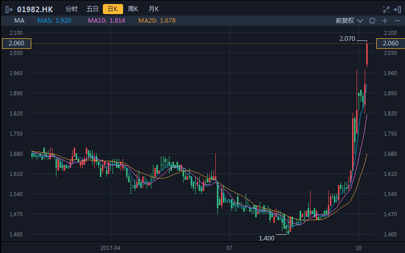Select the 日K daily candlestick tab
This screenshot has width=405, height=253.
(x=112, y=9)
